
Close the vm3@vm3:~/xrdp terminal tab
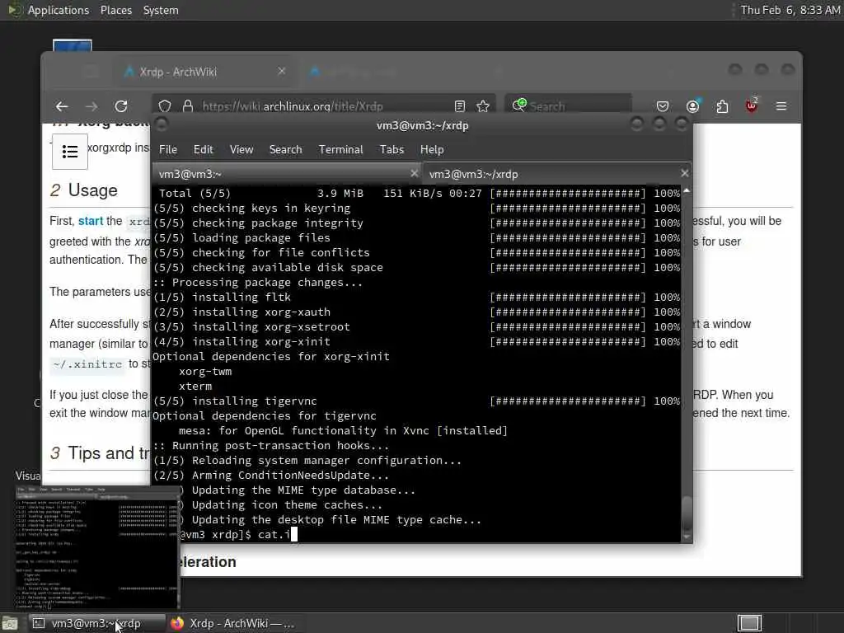(x=685, y=173)
